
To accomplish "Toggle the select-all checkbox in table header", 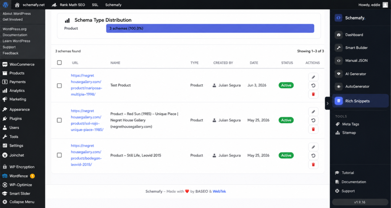I will coord(59,63).
